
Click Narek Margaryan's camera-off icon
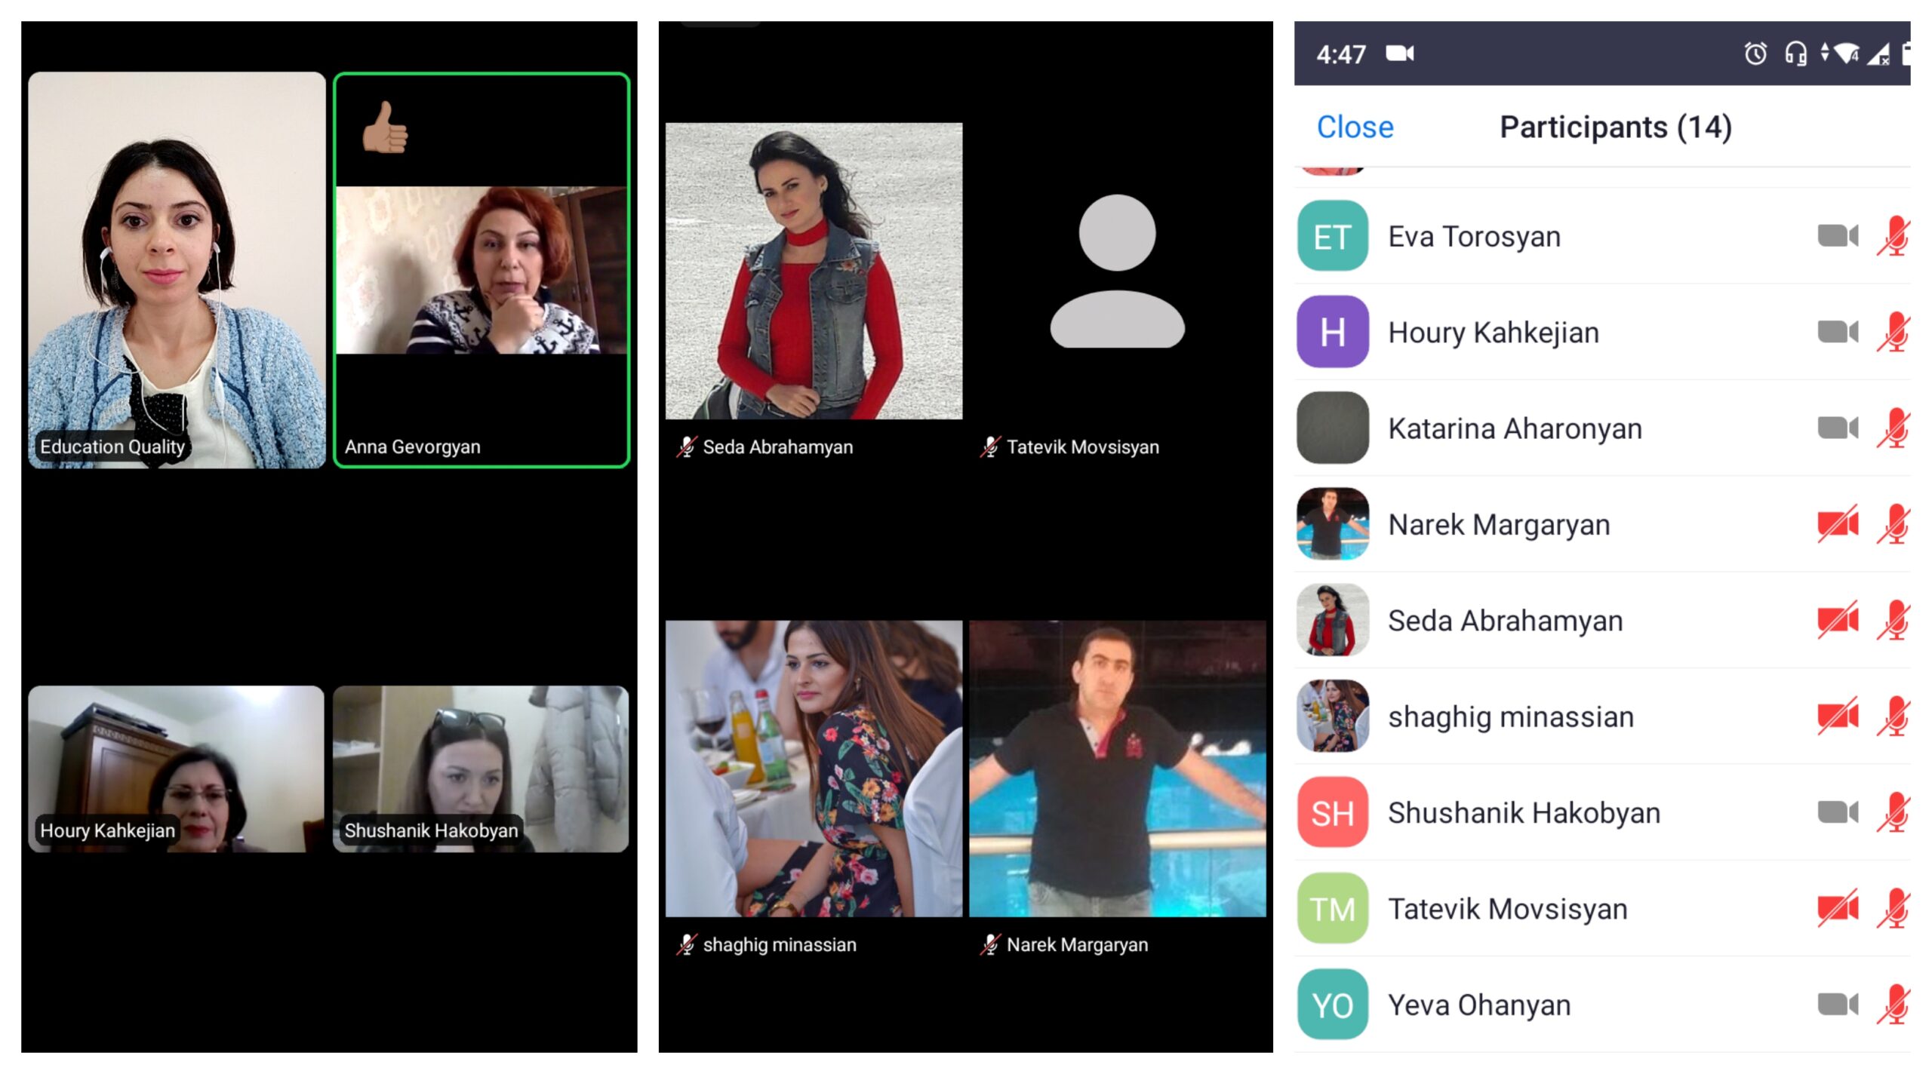pos(1837,524)
